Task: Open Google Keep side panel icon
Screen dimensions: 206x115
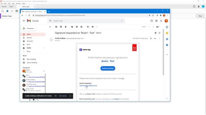Action: pyautogui.click(x=167, y=33)
